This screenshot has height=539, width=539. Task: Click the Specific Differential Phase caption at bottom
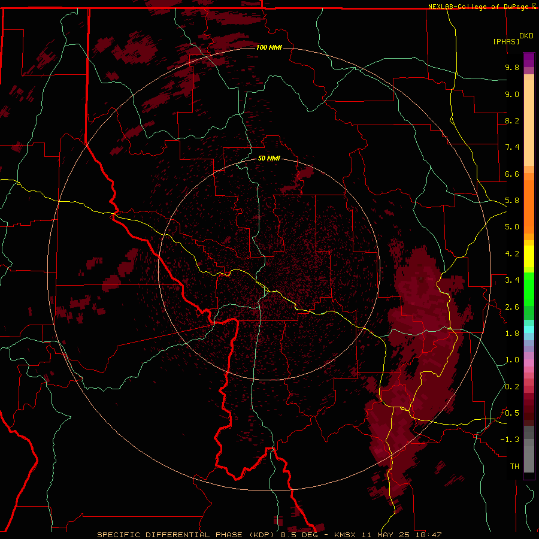(x=269, y=535)
